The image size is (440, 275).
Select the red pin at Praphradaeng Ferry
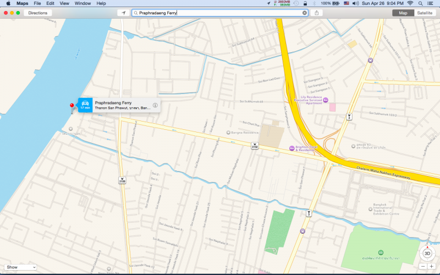[x=72, y=106]
